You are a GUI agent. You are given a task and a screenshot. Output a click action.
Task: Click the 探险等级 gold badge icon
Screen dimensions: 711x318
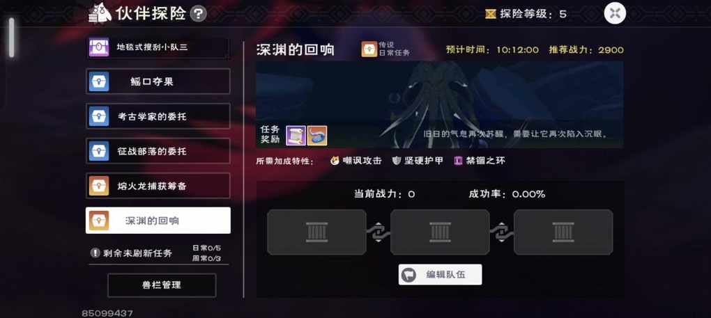click(491, 14)
